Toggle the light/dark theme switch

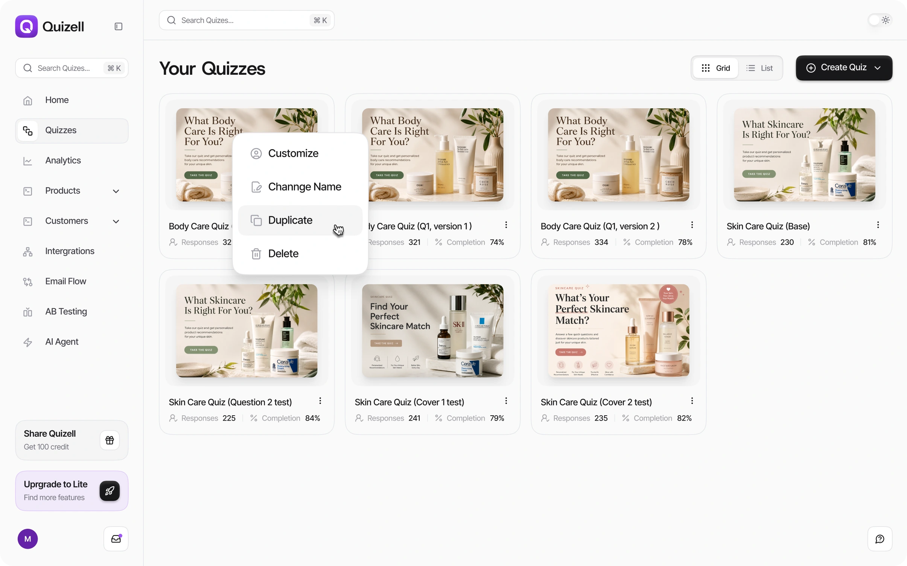click(x=880, y=20)
